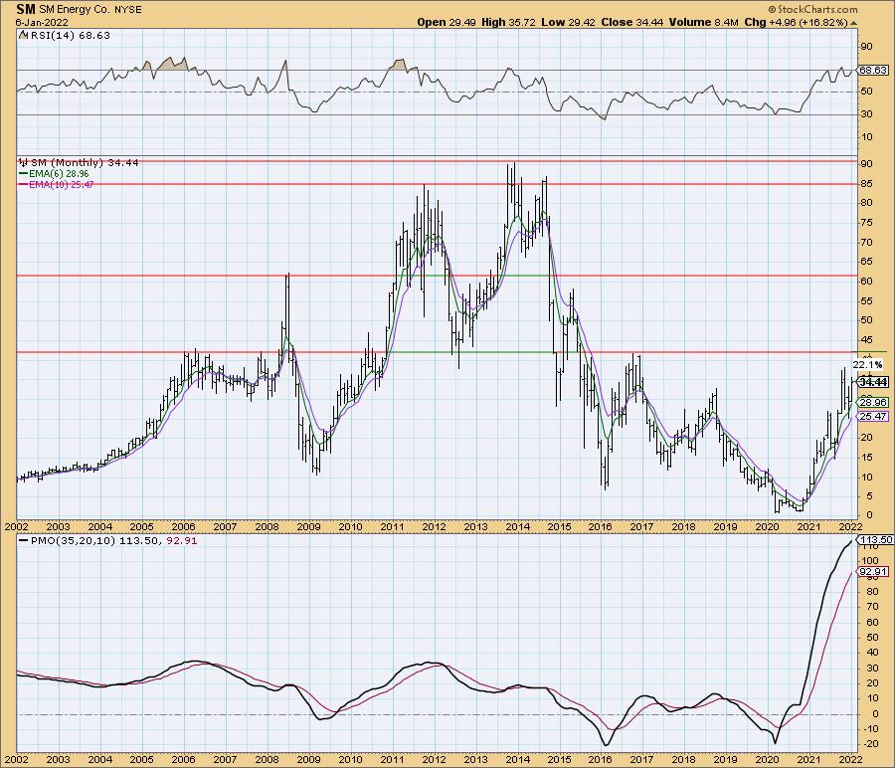The width and height of the screenshot is (895, 768).
Task: Select the bold SM ticker symbol
Action: pos(25,9)
